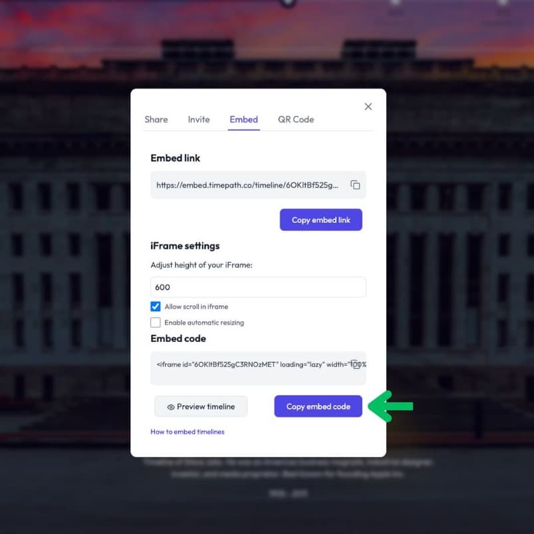The width and height of the screenshot is (534, 534).
Task: Select the Embed tab
Action: coord(244,120)
